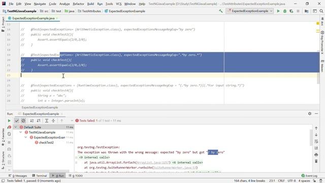Screen dimensions: 325x183
Task: Expand the 9 internal calls fold
Action: [x=94, y=157]
